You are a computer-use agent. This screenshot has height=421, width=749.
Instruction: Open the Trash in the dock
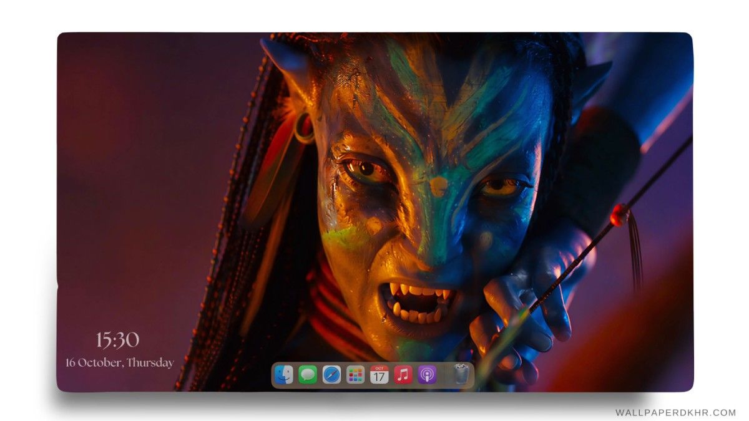pos(461,374)
